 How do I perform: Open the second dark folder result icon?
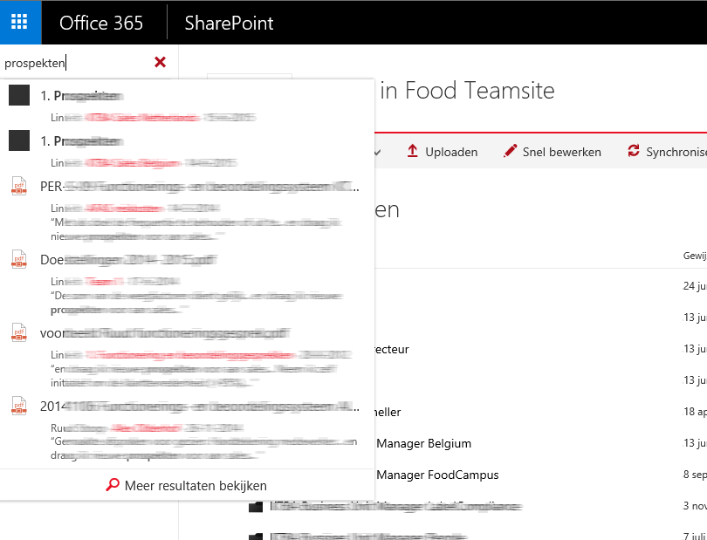click(19, 140)
